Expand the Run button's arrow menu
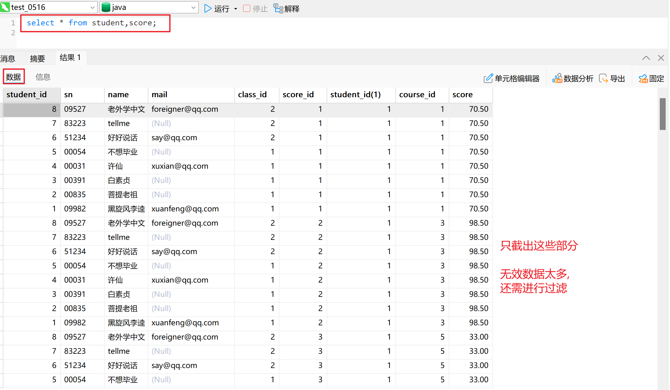This screenshot has height=390, width=670. click(236, 9)
